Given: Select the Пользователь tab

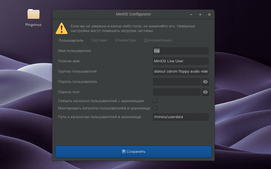Looking at the screenshot, I should pos(71,40).
